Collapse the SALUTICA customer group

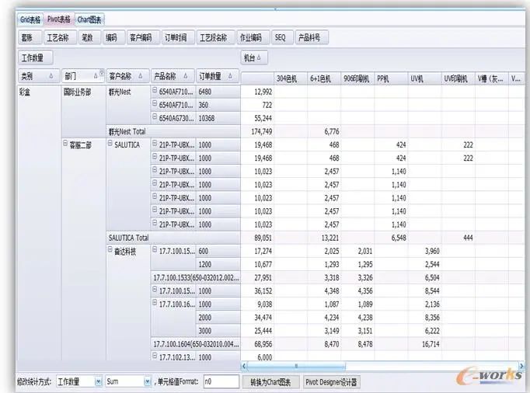coord(110,144)
